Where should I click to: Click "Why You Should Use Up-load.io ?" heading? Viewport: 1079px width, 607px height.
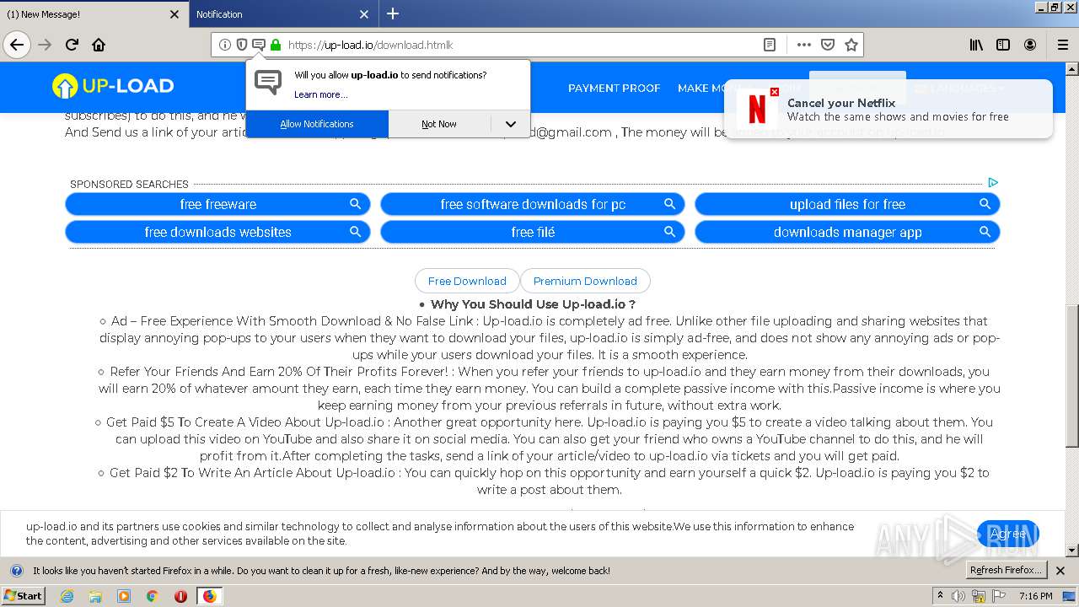(x=533, y=304)
